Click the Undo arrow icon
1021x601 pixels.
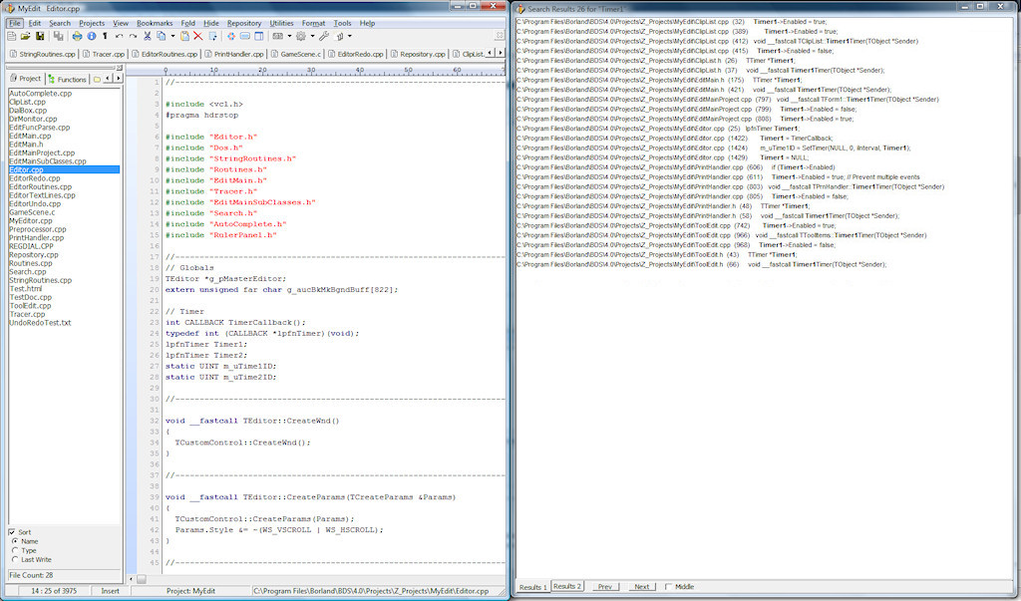coord(120,37)
